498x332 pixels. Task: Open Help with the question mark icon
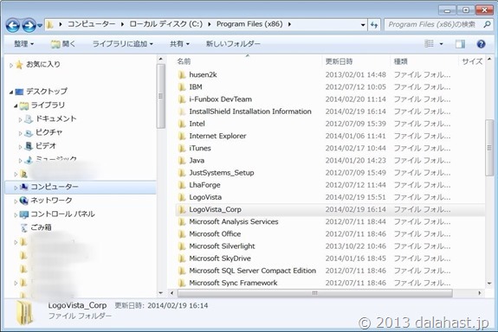pos(481,44)
